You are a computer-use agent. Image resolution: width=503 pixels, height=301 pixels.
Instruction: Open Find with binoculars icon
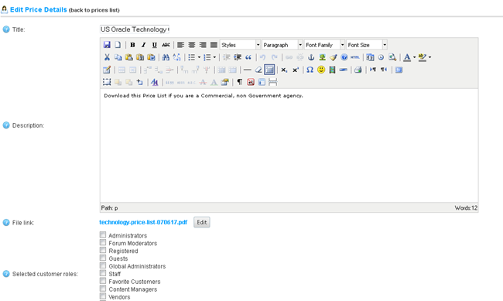click(x=166, y=57)
